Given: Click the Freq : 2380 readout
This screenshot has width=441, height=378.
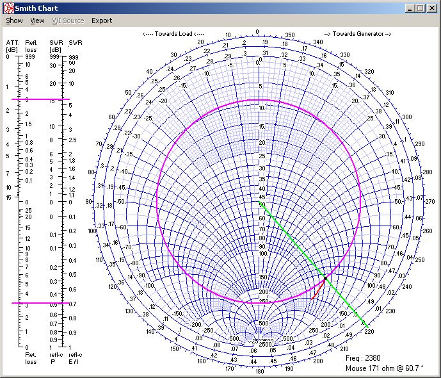Looking at the screenshot, I should point(364,359).
